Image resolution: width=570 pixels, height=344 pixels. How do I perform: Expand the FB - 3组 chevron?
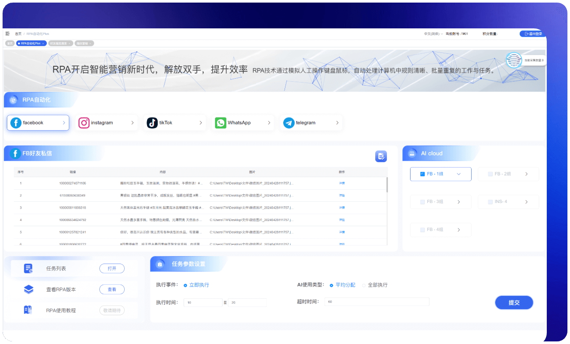click(459, 202)
